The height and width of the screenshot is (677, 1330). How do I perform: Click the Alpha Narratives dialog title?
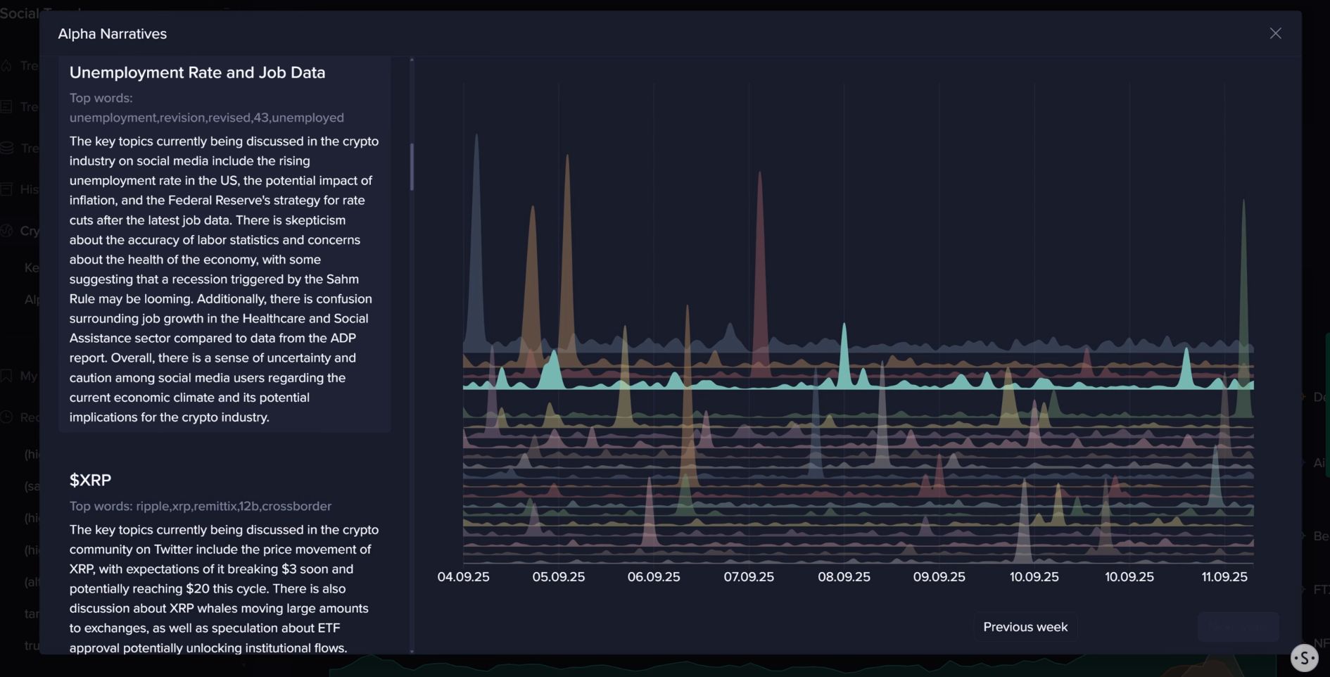pyautogui.click(x=112, y=34)
